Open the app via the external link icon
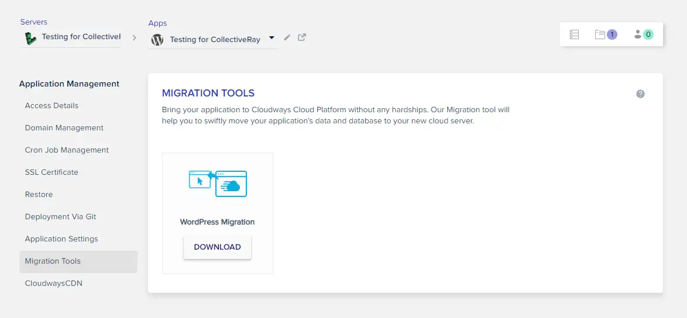This screenshot has width=687, height=318. [301, 37]
